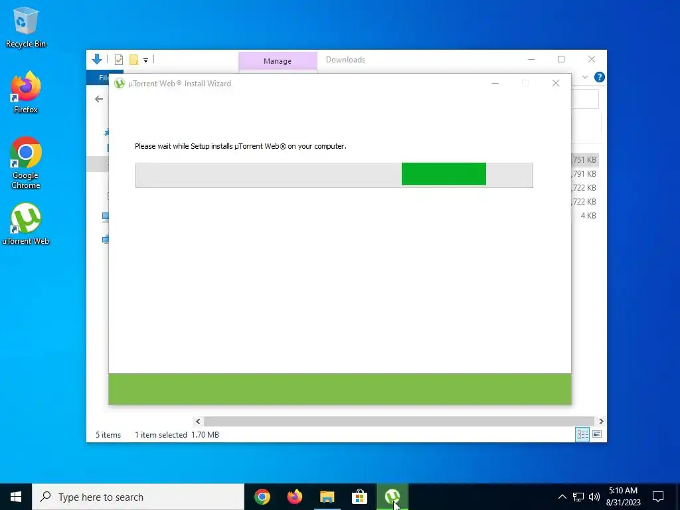Click the scrollbar right arrow in Explorer
The image size is (680, 510).
tap(601, 421)
